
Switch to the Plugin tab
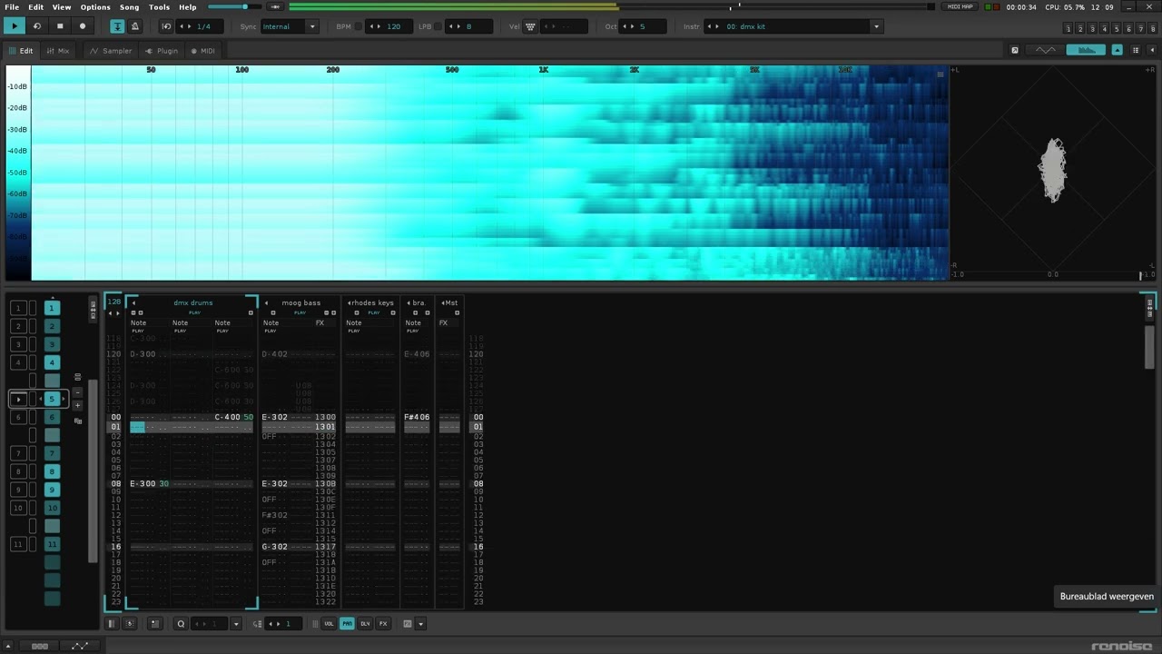coord(162,51)
